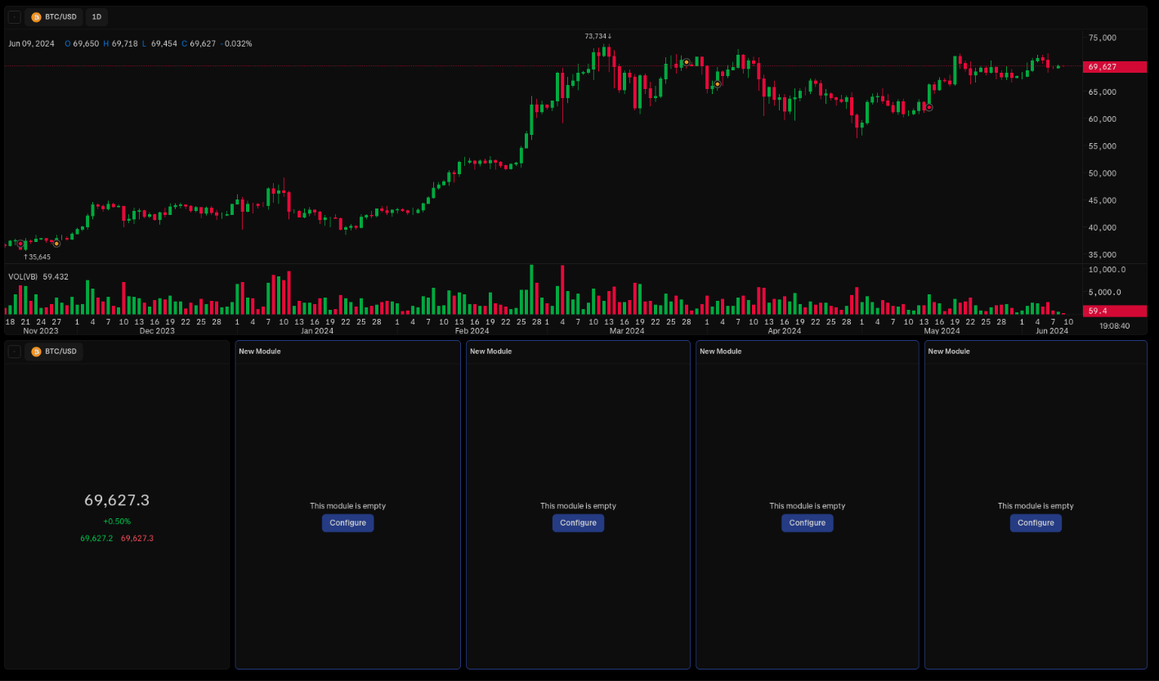Click Configure in the first empty module
This screenshot has height=681, width=1159.
pyautogui.click(x=347, y=522)
